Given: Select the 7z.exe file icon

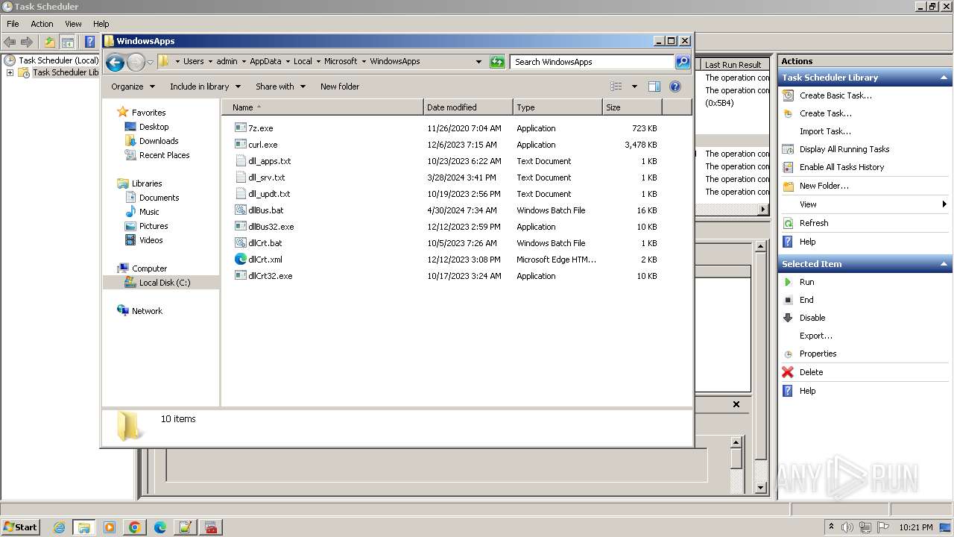Looking at the screenshot, I should click(240, 128).
